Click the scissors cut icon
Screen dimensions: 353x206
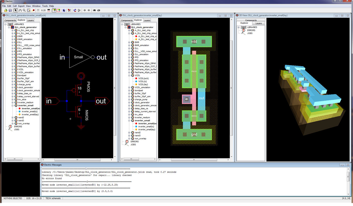69,10
